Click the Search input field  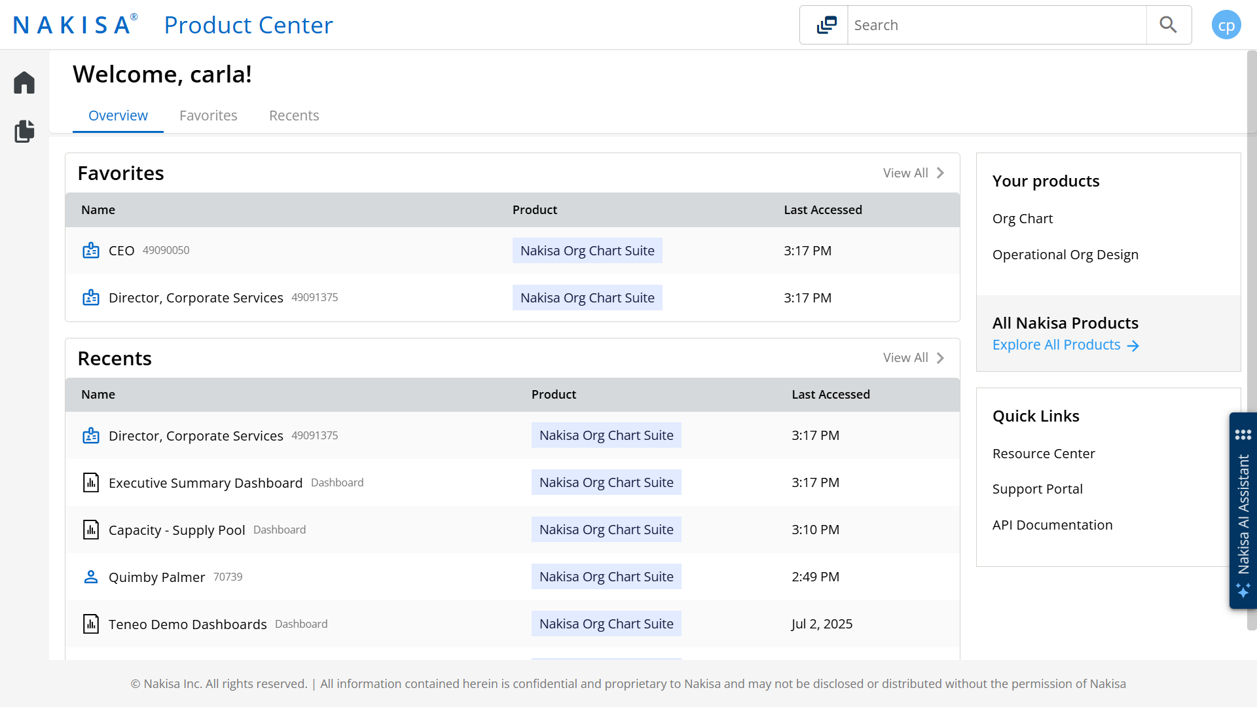(996, 25)
